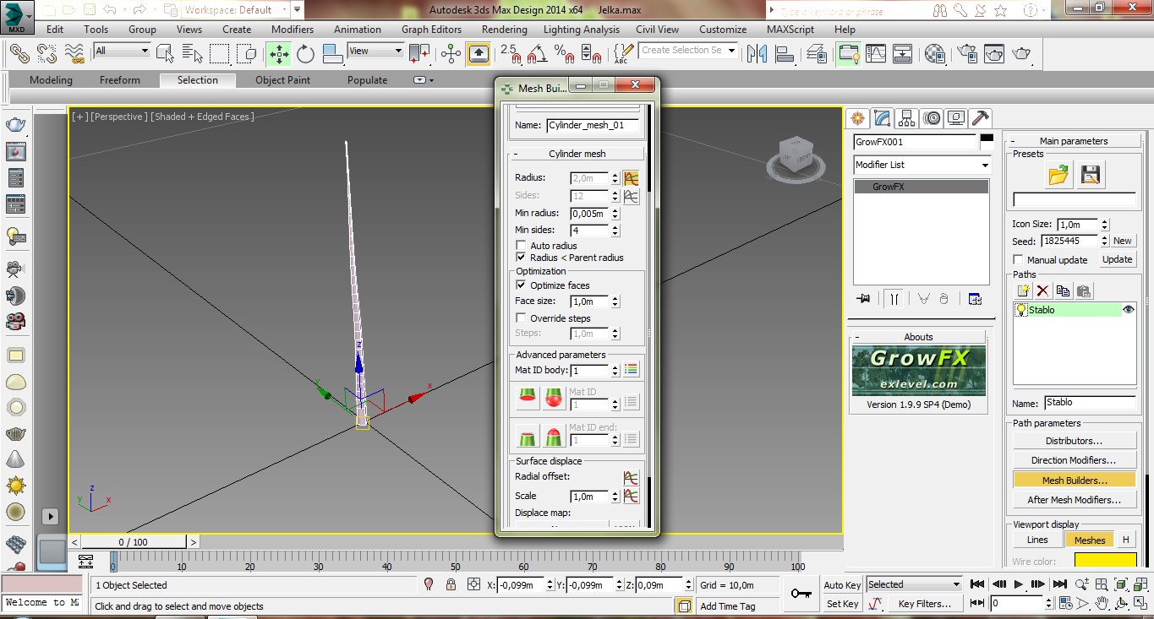This screenshot has height=619, width=1154.
Task: Open Schematic View from toolbar
Action: point(903,54)
